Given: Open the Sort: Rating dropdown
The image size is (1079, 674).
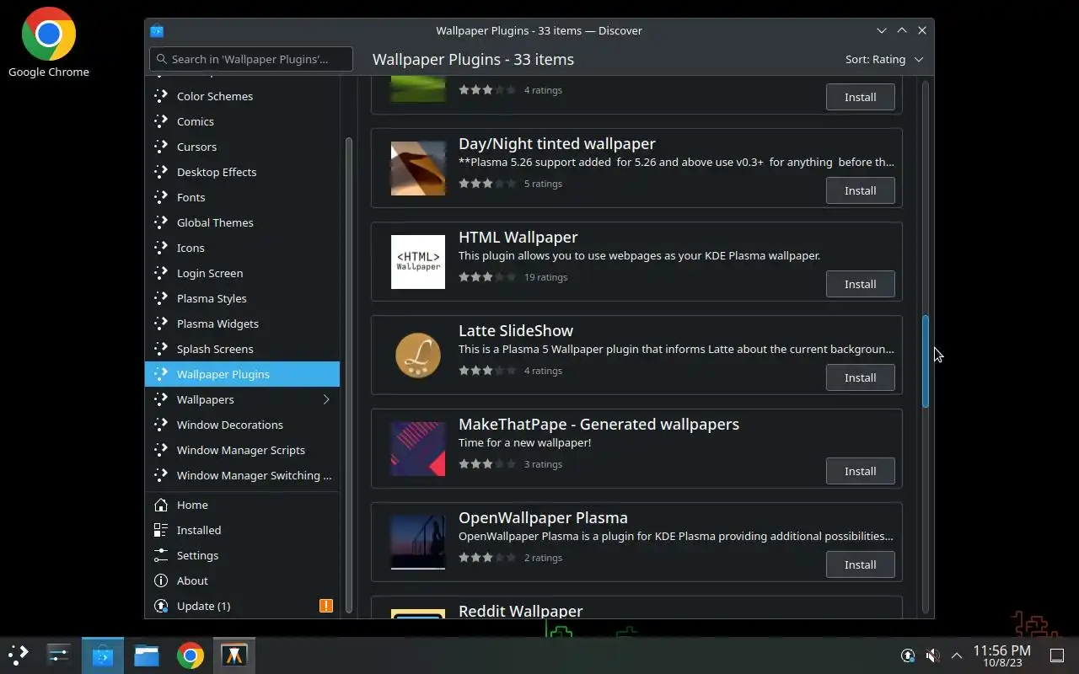Looking at the screenshot, I should click(x=884, y=59).
